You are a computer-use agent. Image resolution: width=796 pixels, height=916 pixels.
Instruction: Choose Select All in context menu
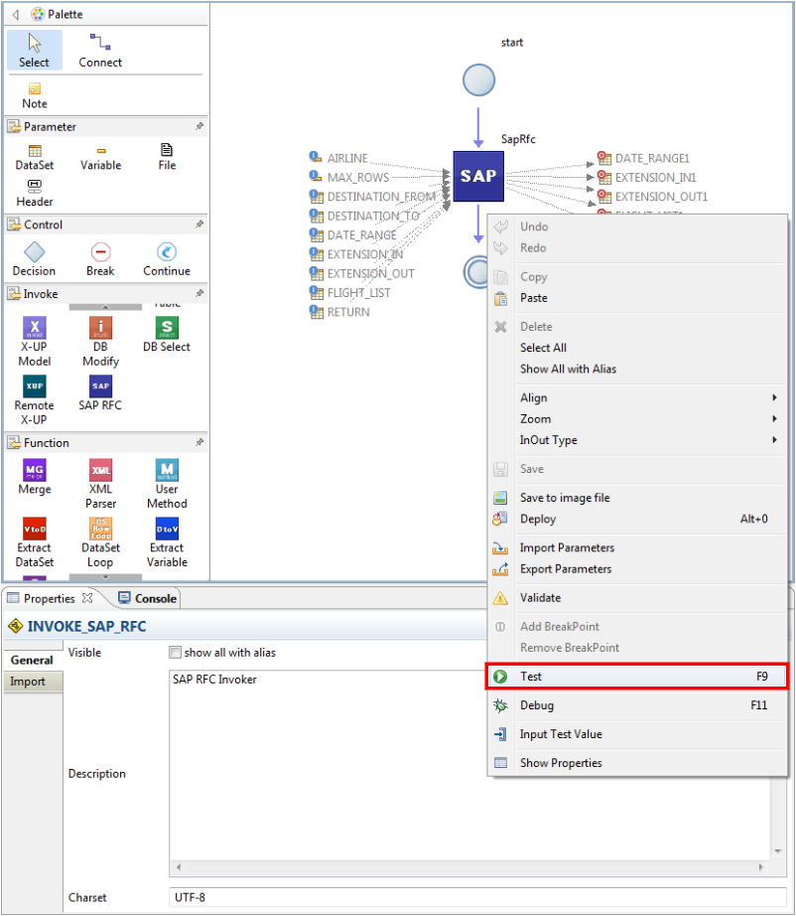coord(637,348)
